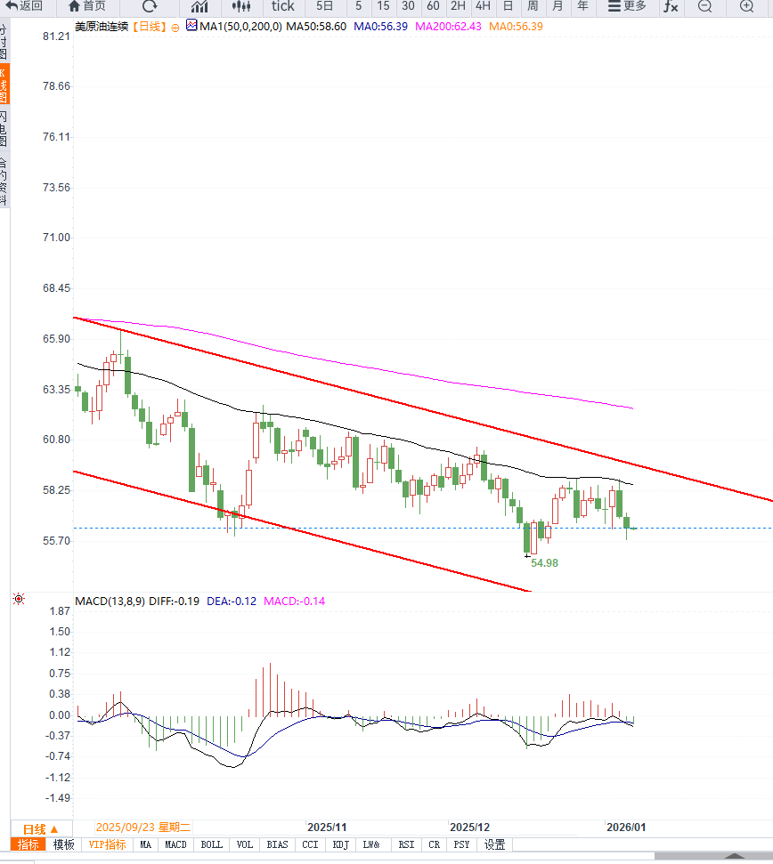The height and width of the screenshot is (864, 773).
Task: Select the CCI indicator tab
Action: (x=311, y=844)
